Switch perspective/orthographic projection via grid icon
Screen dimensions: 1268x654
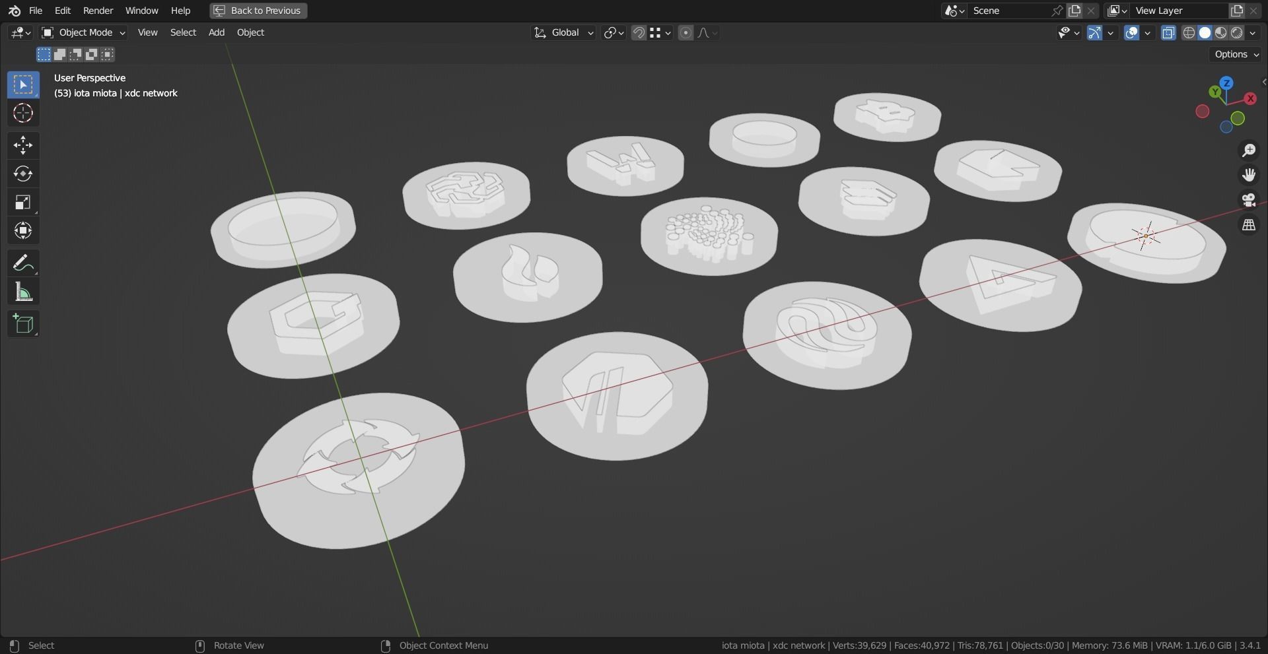point(1249,225)
